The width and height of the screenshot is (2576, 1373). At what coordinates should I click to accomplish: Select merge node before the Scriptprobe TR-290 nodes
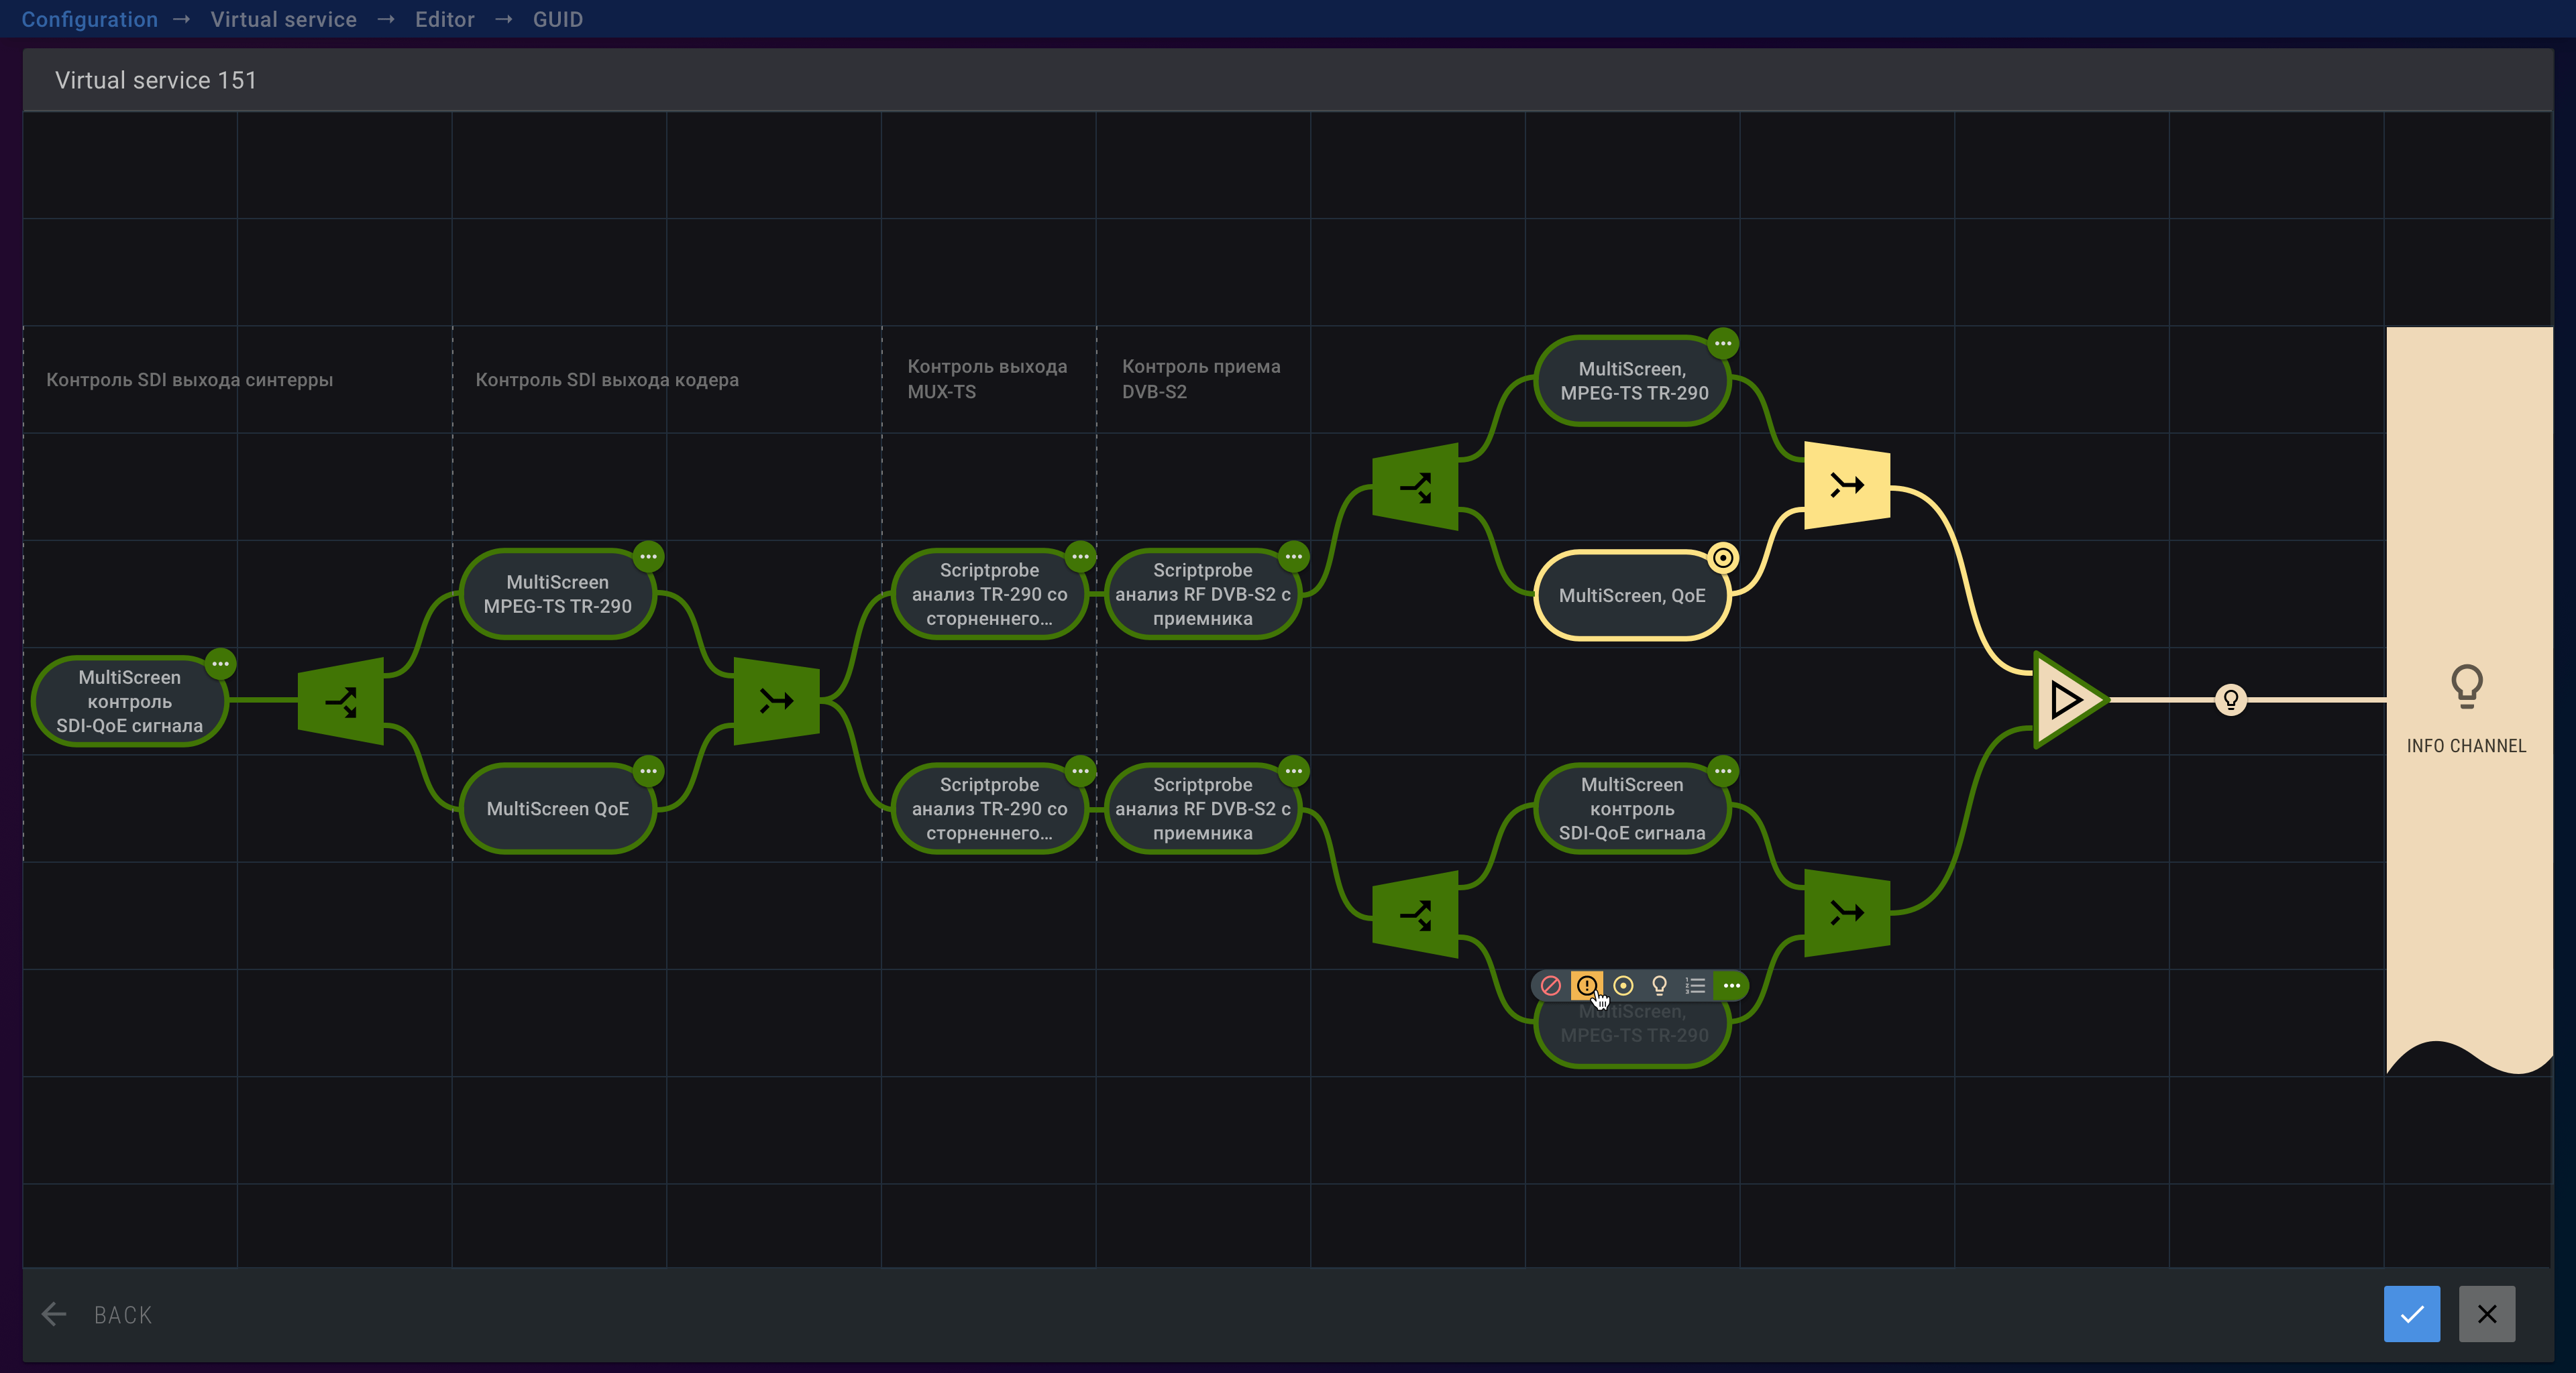(x=776, y=701)
